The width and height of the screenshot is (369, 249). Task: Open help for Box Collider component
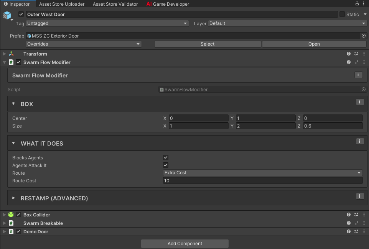pos(349,215)
